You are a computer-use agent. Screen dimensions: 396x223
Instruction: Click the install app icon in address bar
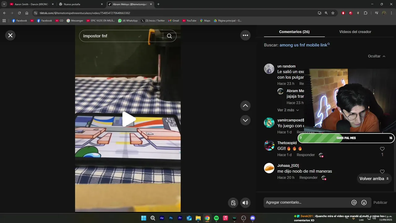coord(320,13)
